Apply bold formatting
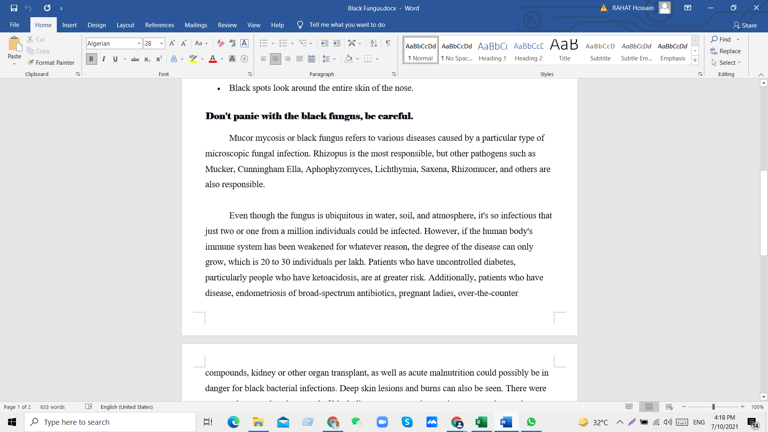The image size is (768, 432). tap(91, 59)
